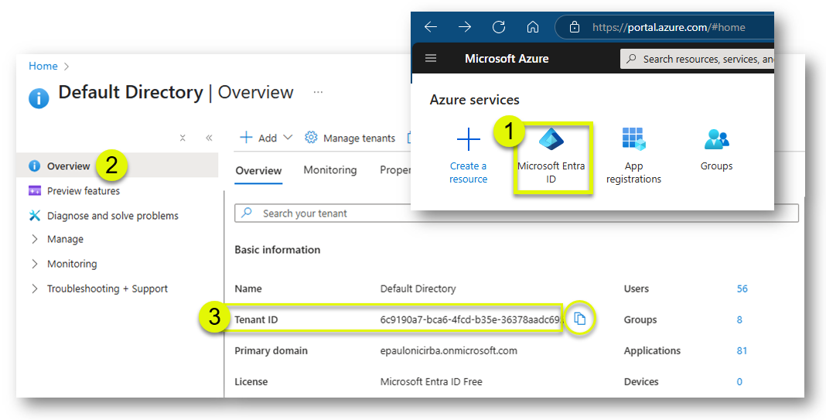Click the lock icon in address bar
This screenshot has height=420, width=826.
575,27
